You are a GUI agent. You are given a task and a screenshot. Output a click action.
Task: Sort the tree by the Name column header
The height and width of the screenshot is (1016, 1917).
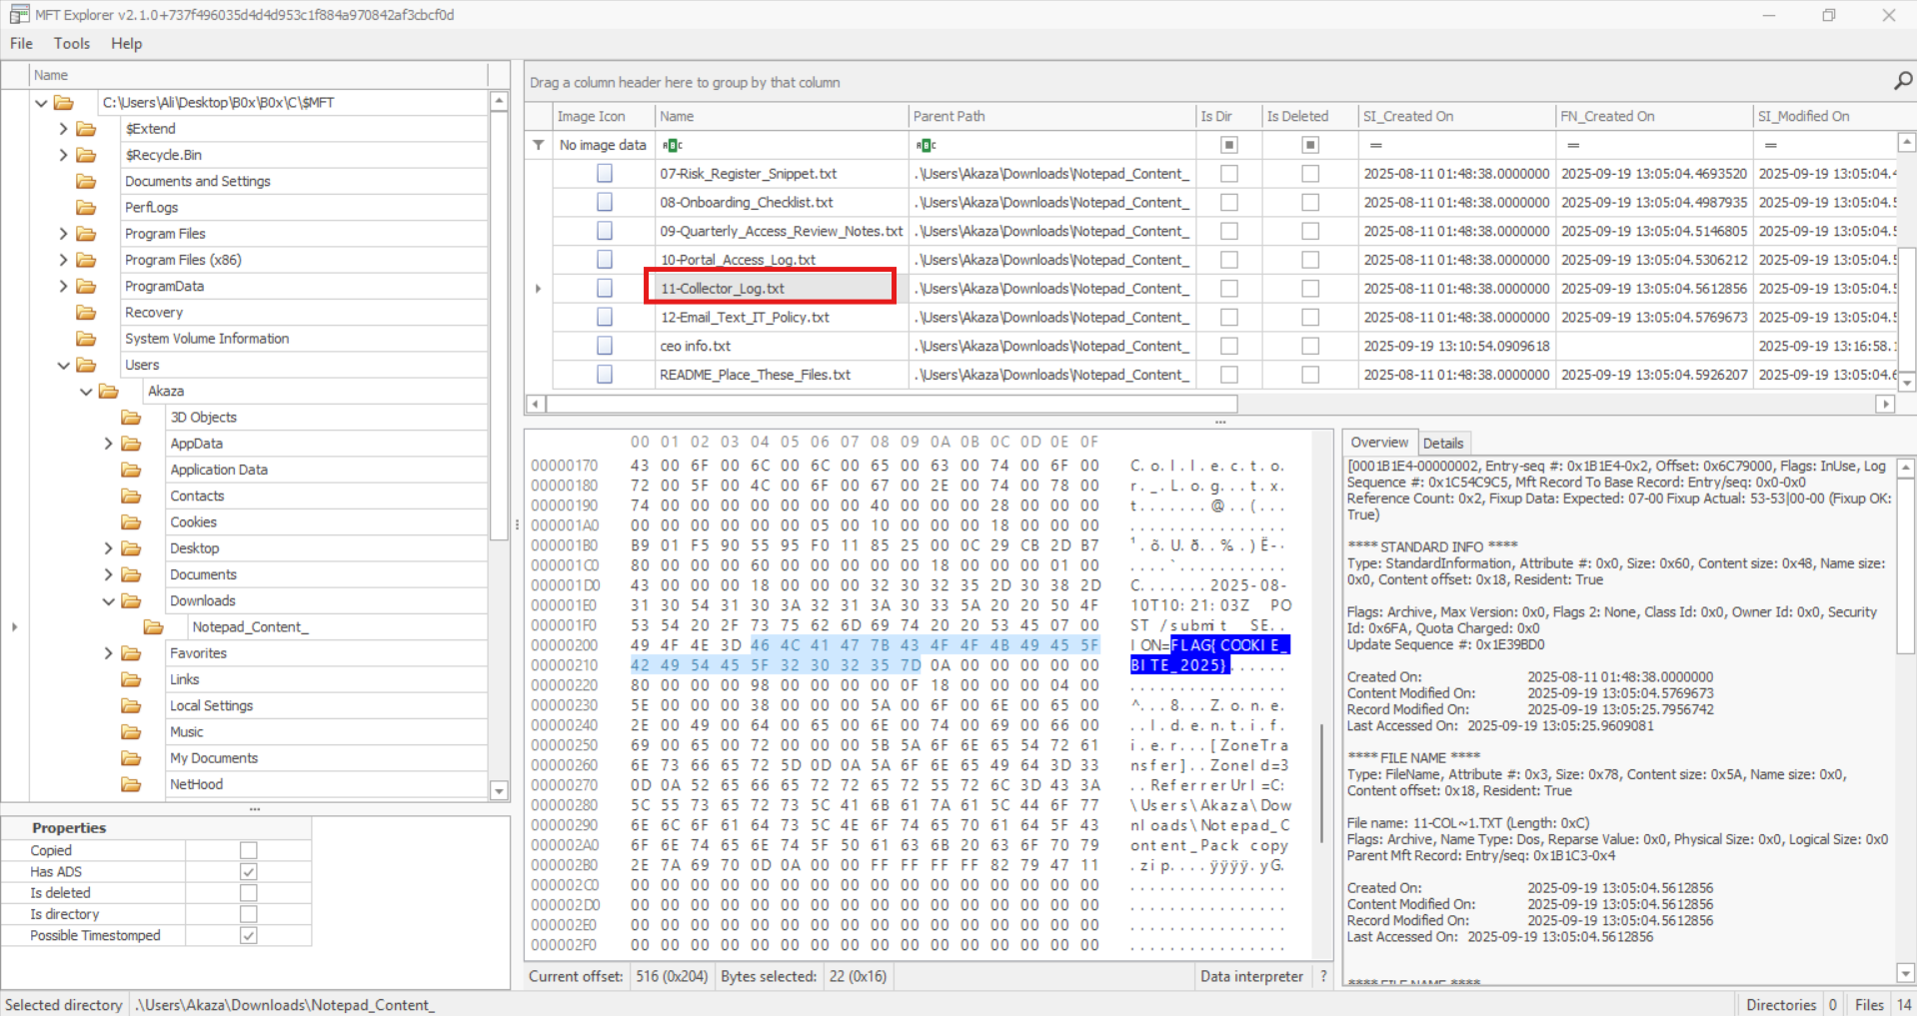(258, 75)
